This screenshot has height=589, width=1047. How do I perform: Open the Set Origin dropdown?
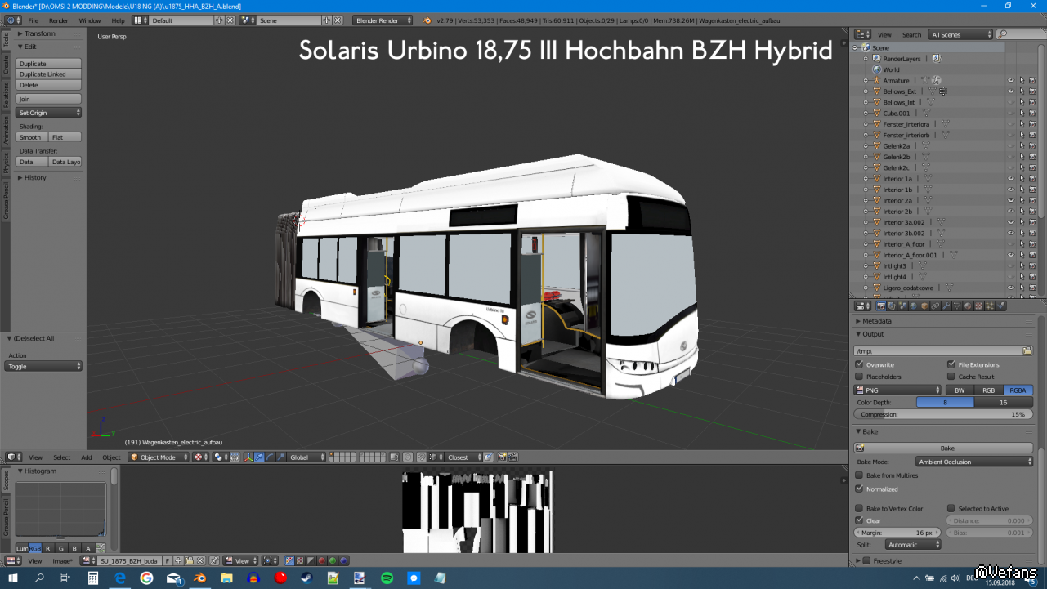pos(49,113)
